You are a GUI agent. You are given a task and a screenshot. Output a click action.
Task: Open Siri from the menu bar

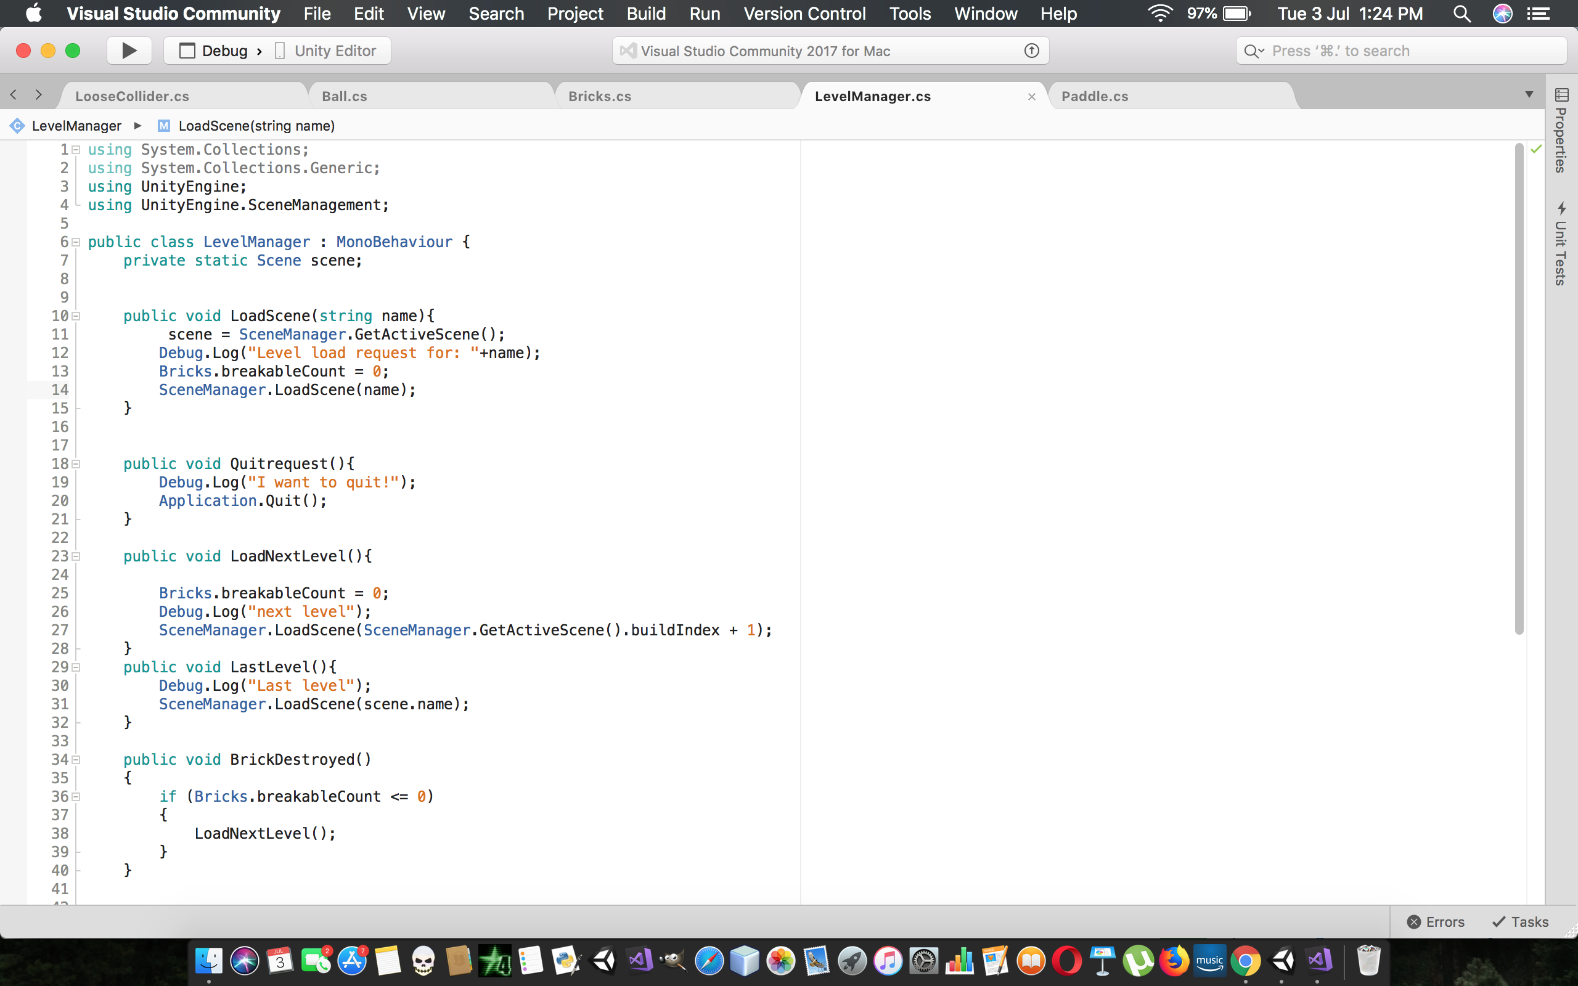click(x=1502, y=13)
